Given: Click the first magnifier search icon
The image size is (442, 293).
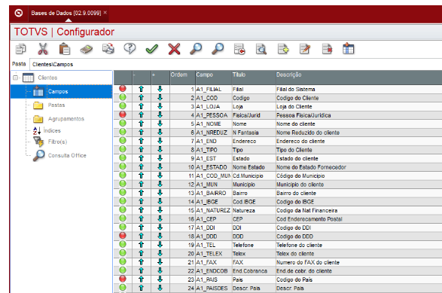Looking at the screenshot, I should click(196, 49).
